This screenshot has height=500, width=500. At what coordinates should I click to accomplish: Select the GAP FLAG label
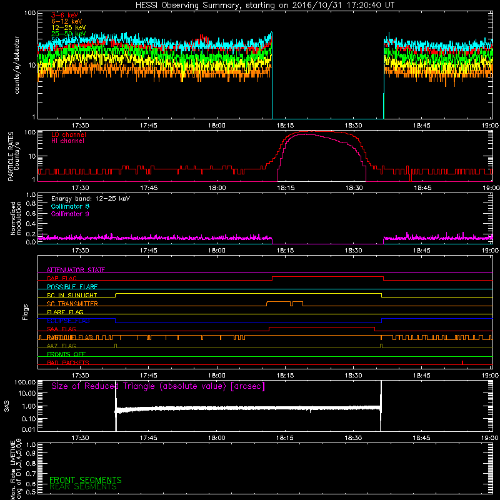61,278
